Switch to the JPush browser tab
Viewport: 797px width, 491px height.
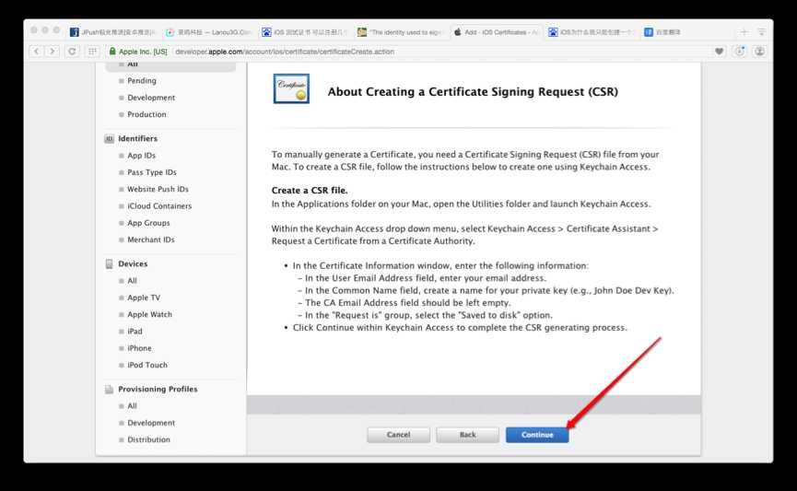(112, 32)
